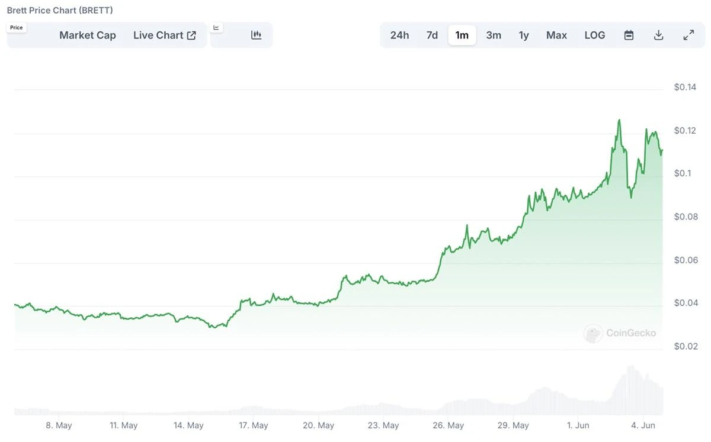Select the Price tab
Image resolution: width=711 pixels, height=442 pixels.
17,28
